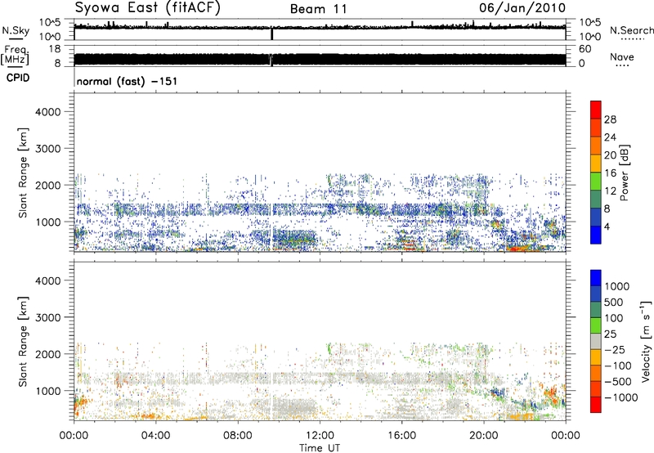The image size is (654, 453).
Task: Click the 'Time UT' axis label
Action: (320, 448)
